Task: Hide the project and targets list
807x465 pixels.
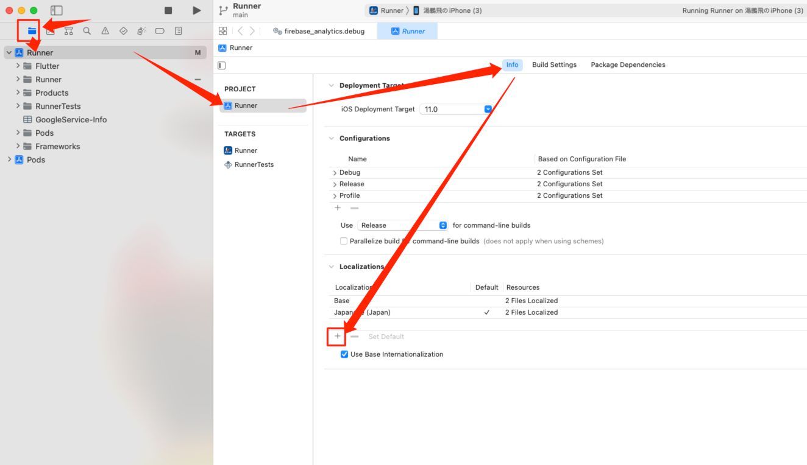Action: point(221,65)
